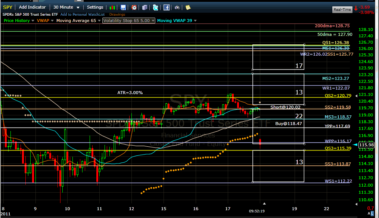Save chart with floppy disk icon
Viewport: 379px width, 218px height.
123,7
